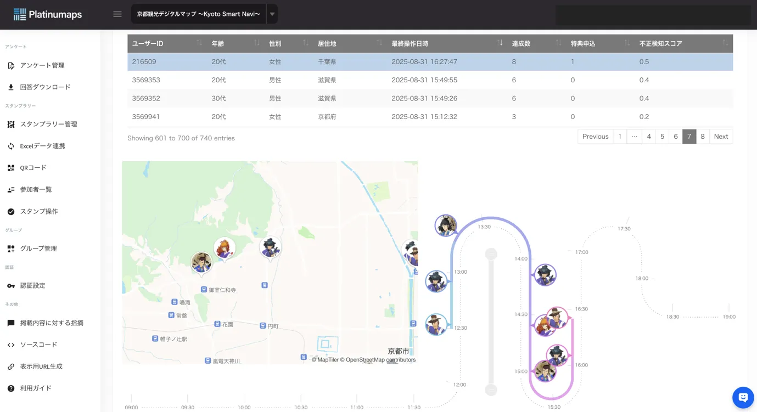Click the hamburger menu icon
757x412 pixels.
pos(117,14)
